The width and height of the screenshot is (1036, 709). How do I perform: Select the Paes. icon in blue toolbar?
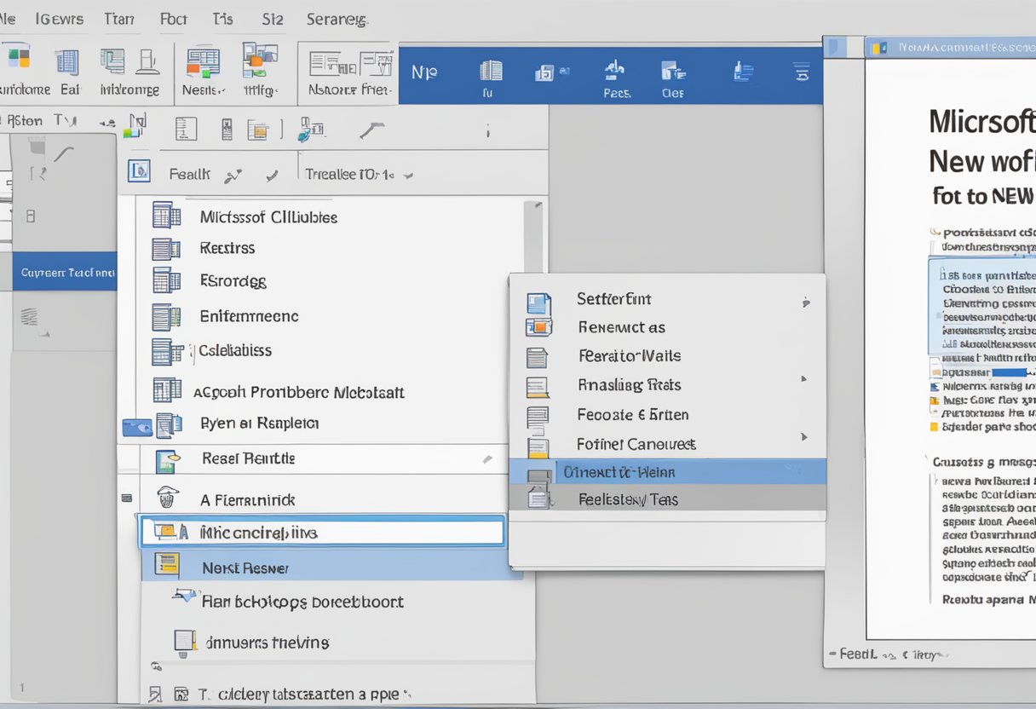click(616, 71)
